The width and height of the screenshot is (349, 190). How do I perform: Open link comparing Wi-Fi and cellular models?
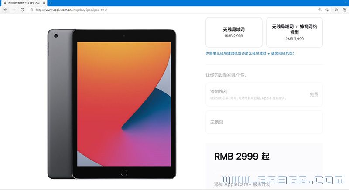point(250,53)
